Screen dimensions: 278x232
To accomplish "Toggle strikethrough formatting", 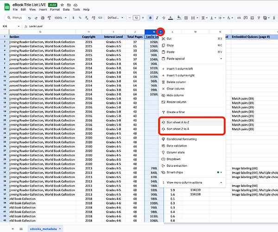I will (x=164, y=18).
